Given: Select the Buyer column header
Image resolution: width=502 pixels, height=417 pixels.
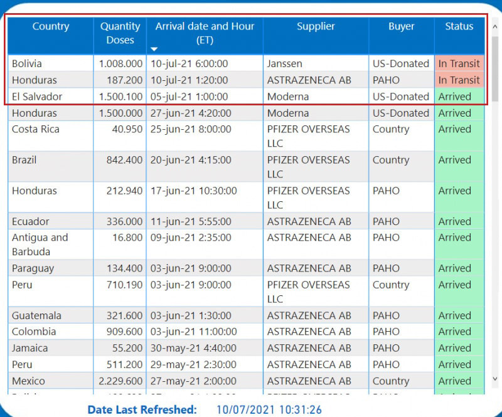Looking at the screenshot, I should point(401,26).
